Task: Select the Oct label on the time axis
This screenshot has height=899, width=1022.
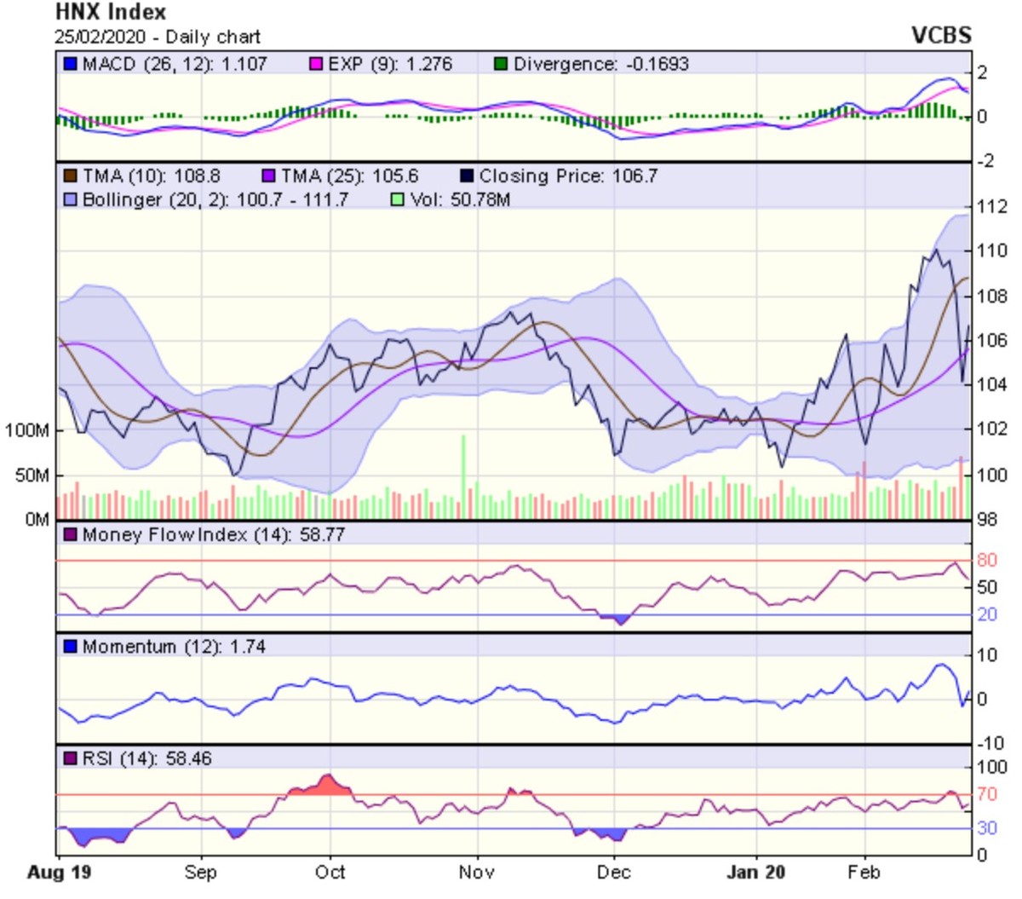Action: coord(330,873)
